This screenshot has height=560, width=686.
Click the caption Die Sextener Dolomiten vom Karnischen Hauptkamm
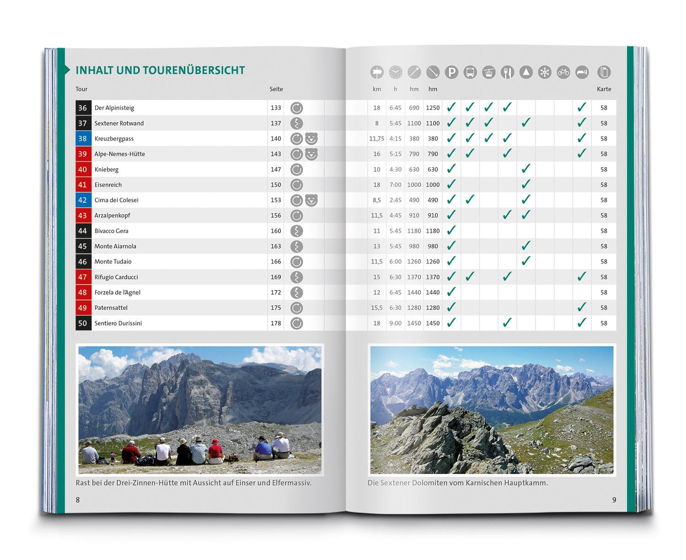458,483
